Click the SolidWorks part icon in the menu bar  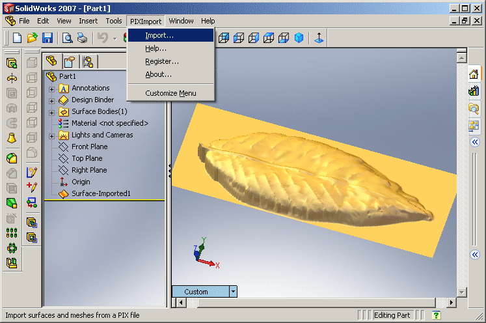[x=10, y=21]
